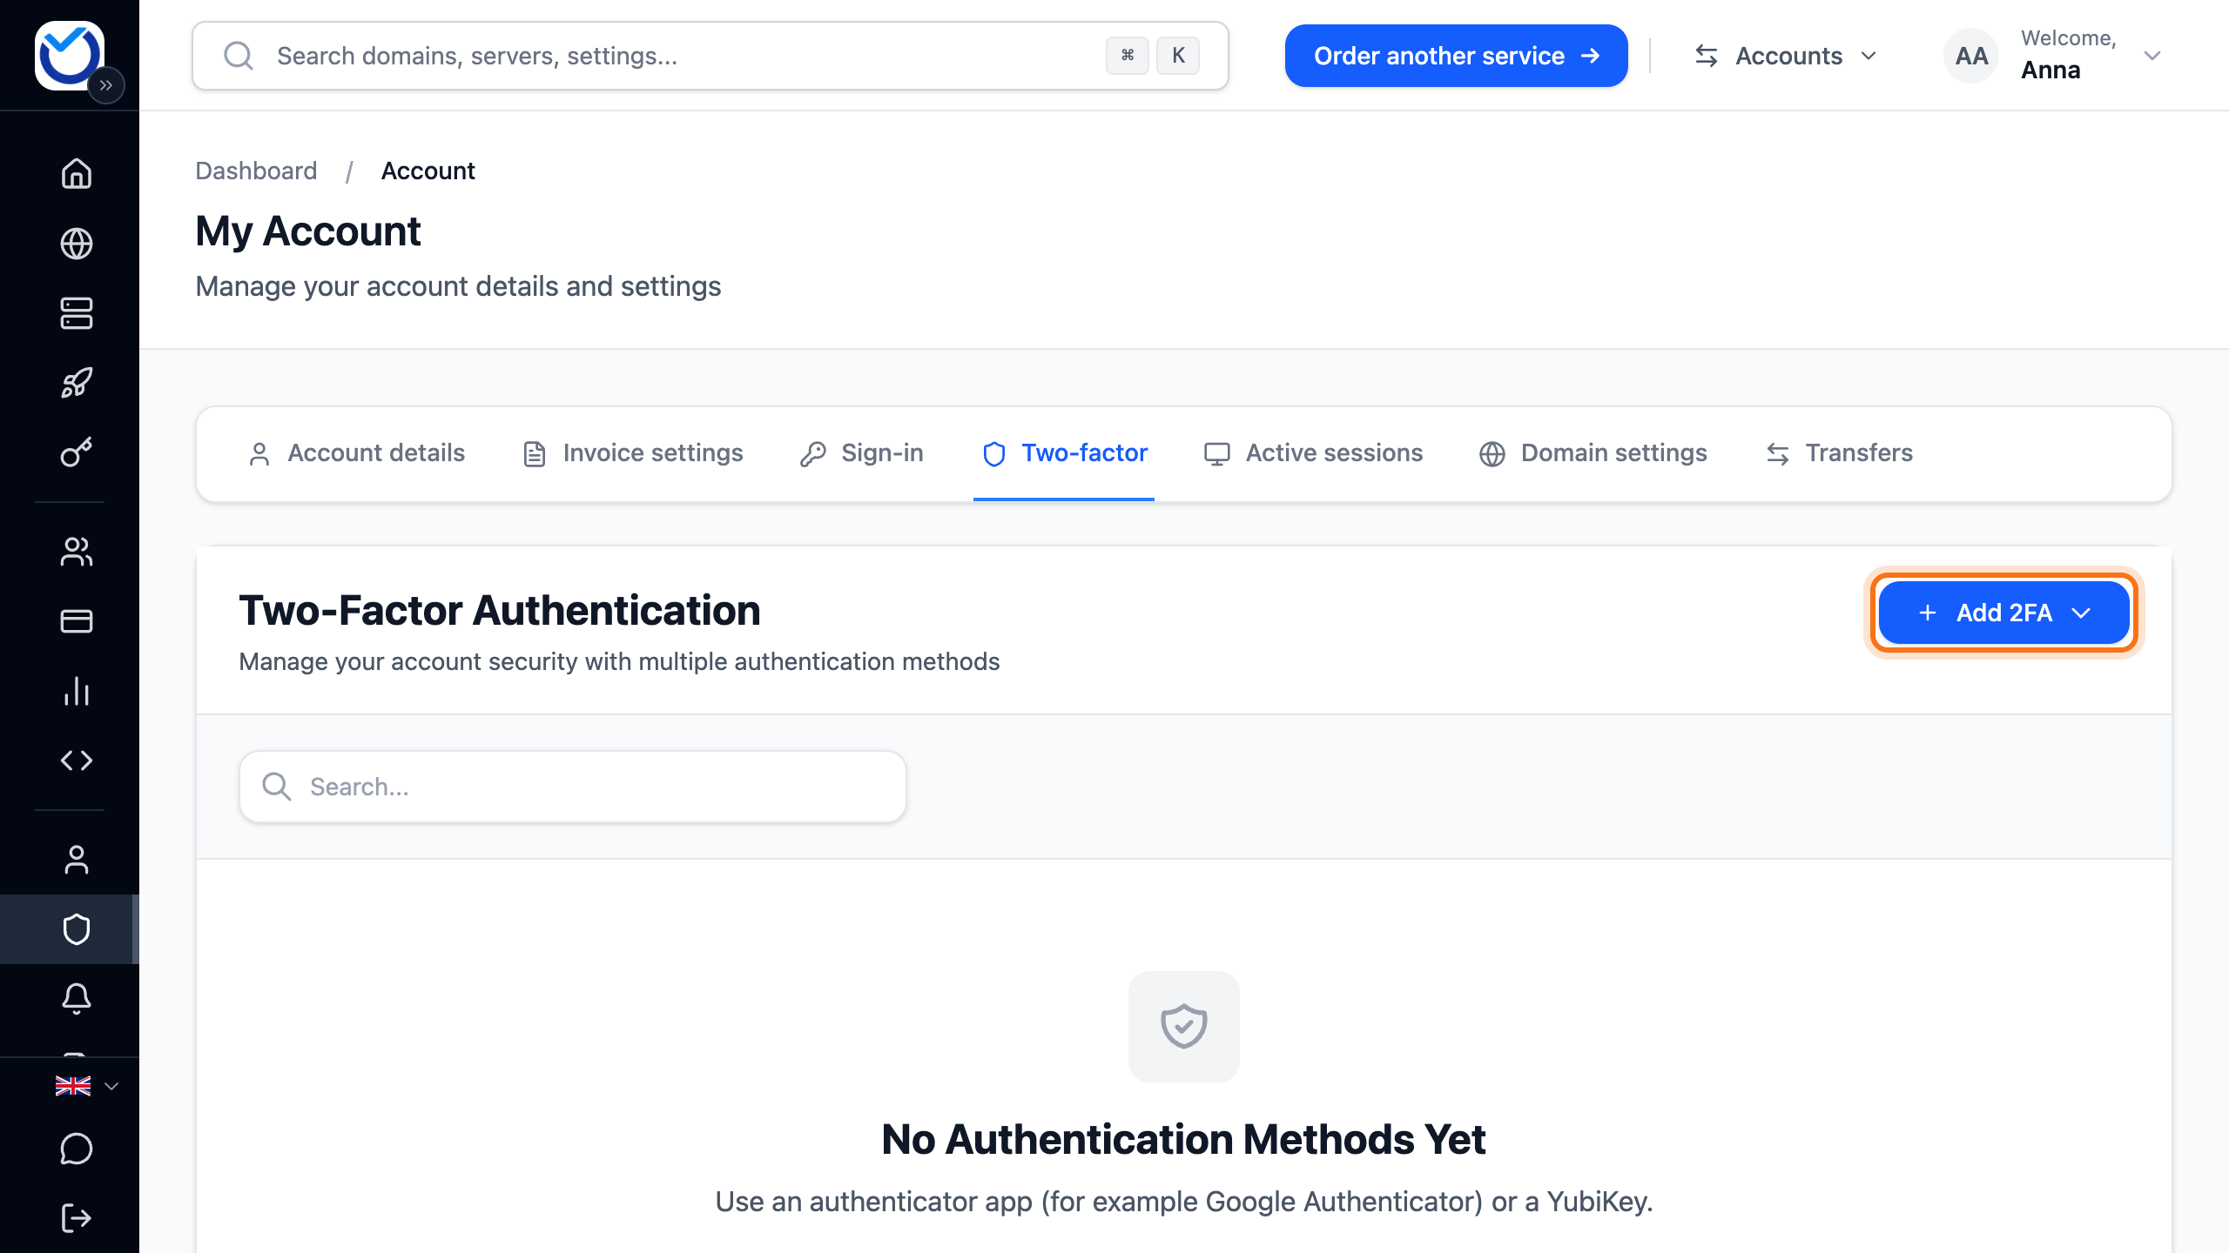Switch to the Active sessions tab
This screenshot has width=2229, height=1253.
point(1313,453)
